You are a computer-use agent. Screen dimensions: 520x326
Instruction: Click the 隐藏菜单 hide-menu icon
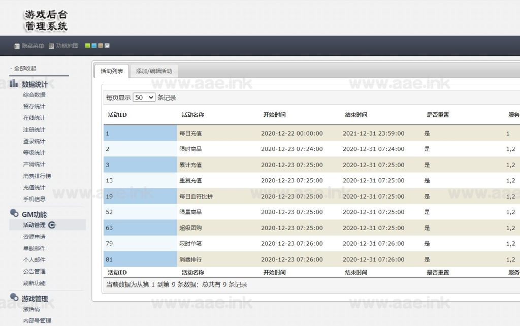tap(17, 46)
